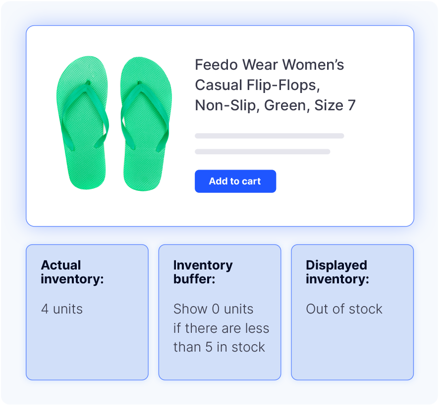This screenshot has width=446, height=405.
Task: Click the 'than 5 in stock' line
Action: click(219, 347)
